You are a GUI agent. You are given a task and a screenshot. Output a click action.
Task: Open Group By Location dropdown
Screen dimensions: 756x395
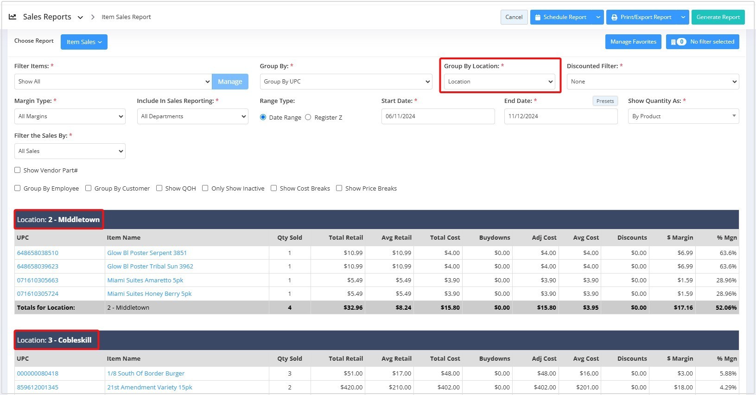click(x=499, y=82)
